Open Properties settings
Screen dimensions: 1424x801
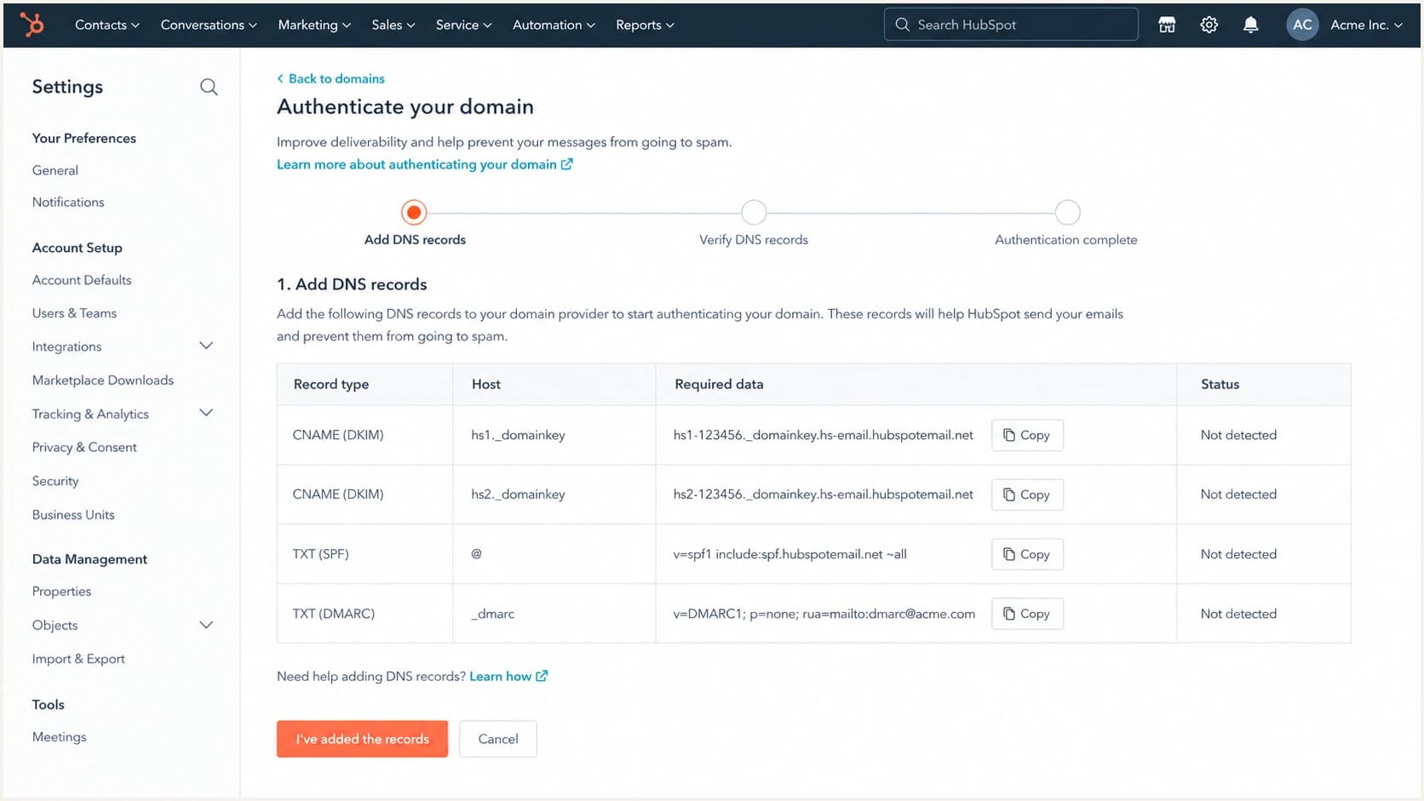61,592
